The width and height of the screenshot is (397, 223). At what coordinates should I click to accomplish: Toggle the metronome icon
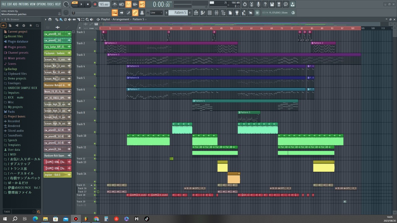[x=115, y=4]
